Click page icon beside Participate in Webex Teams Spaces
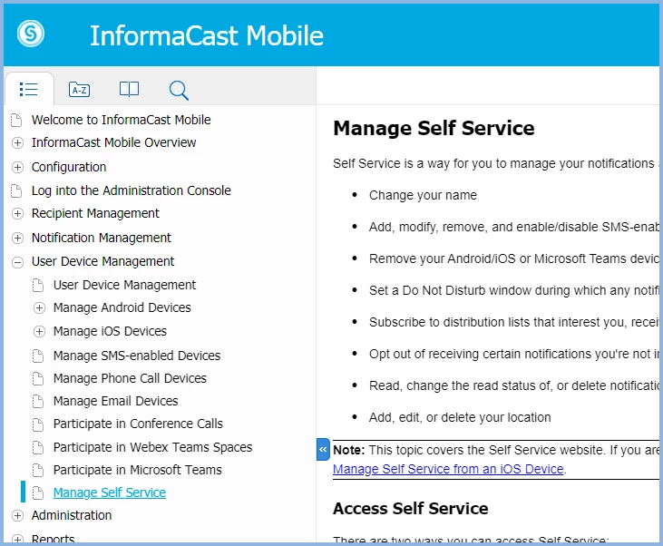This screenshot has width=663, height=546. point(38,447)
